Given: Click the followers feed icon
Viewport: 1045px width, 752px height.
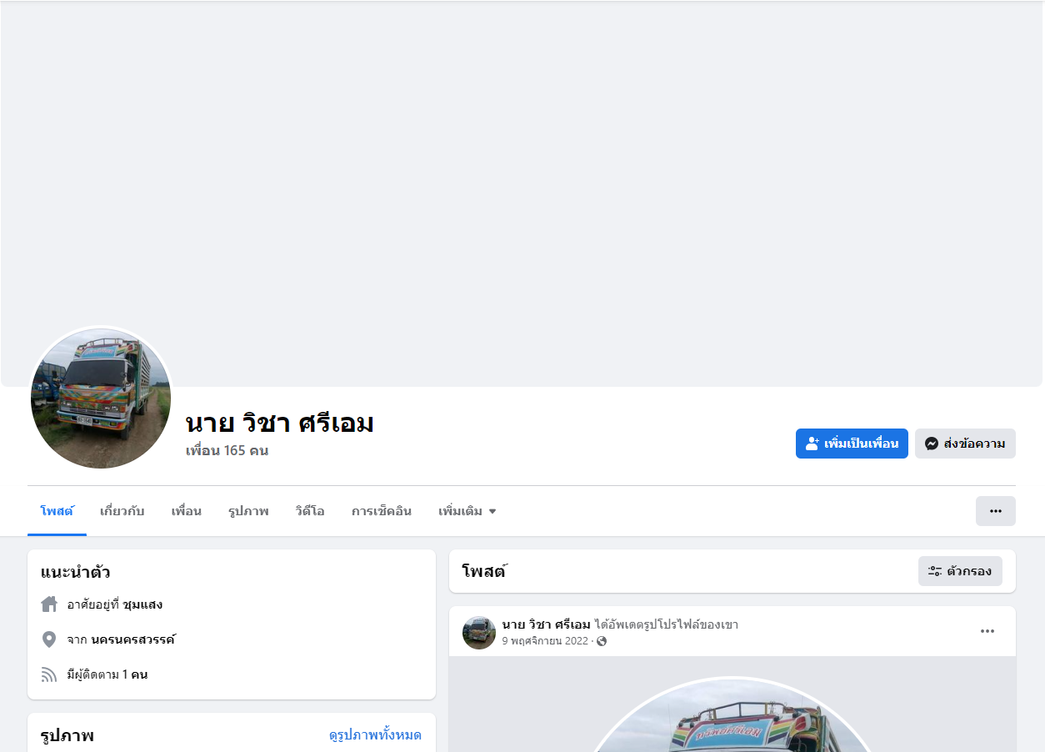Looking at the screenshot, I should [49, 674].
